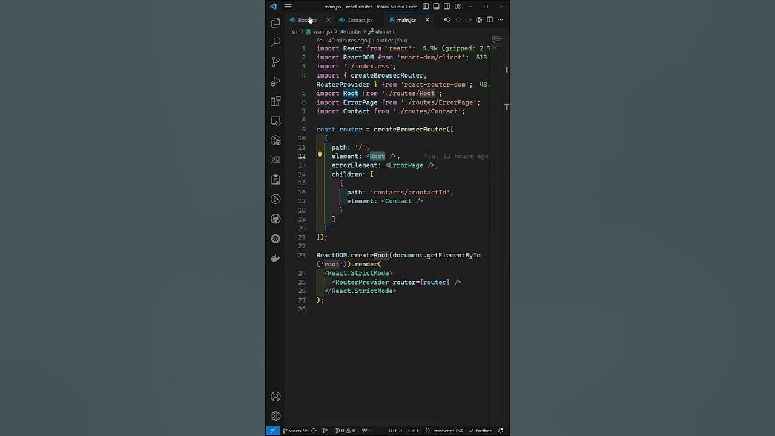775x436 pixels.
Task: Split the editor right
Action: pyautogui.click(x=490, y=20)
